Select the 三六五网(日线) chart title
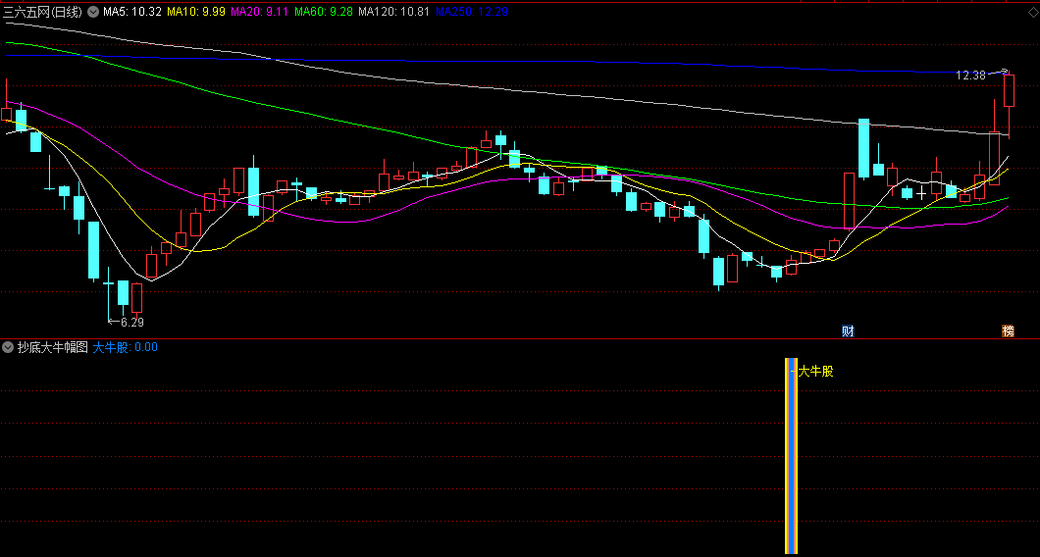Image resolution: width=1040 pixels, height=557 pixels. click(x=44, y=11)
